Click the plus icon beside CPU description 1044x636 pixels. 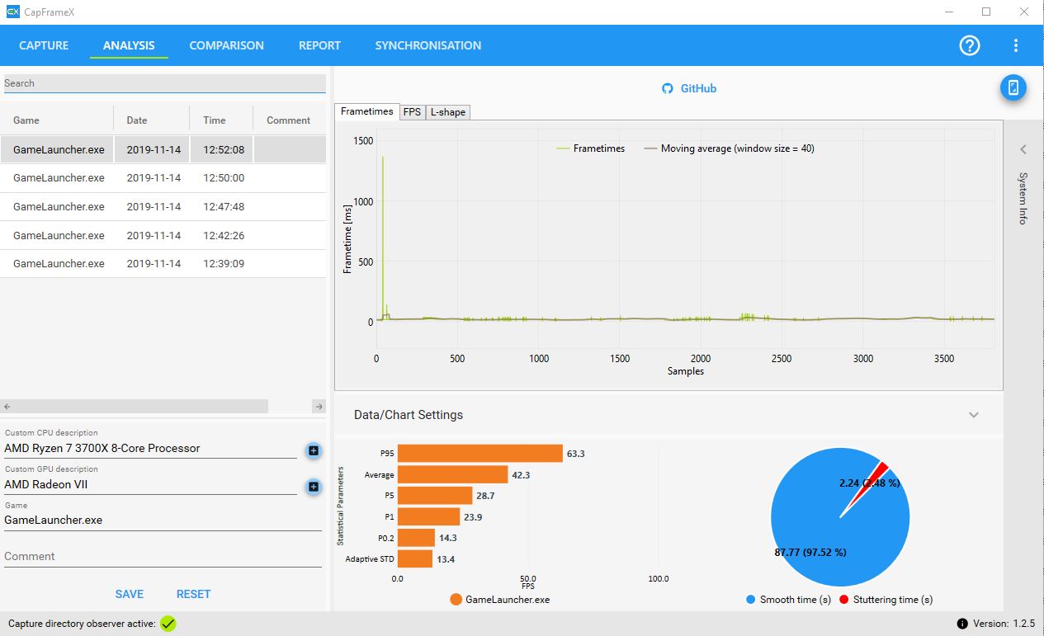click(314, 450)
